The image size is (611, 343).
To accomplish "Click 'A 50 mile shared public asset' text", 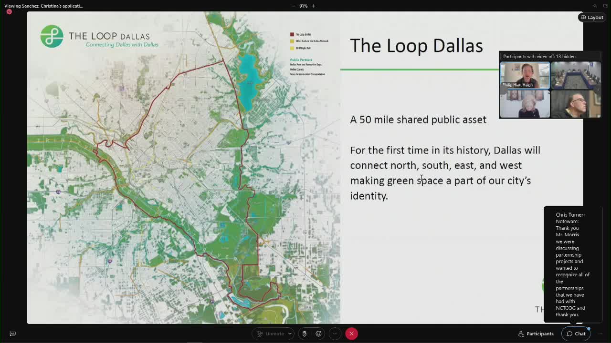I will click(418, 120).
